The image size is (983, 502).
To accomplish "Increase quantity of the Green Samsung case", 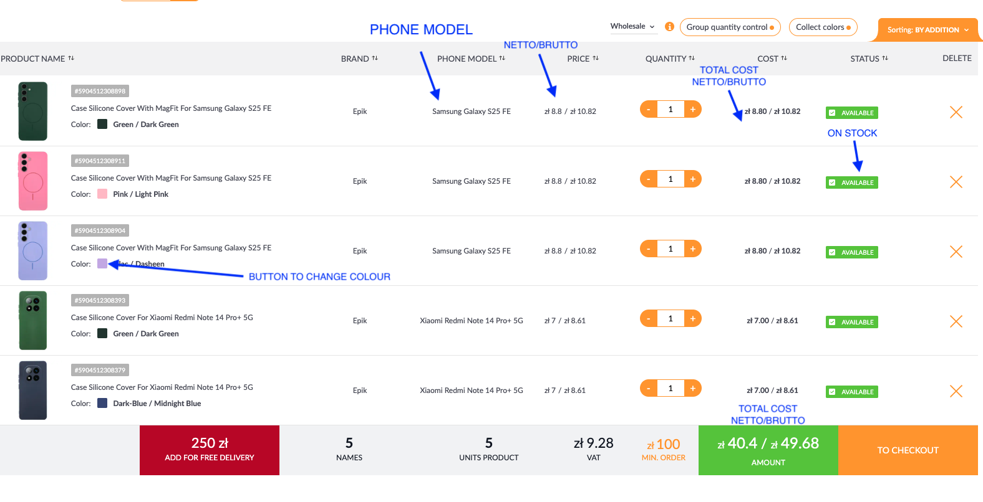I will [x=692, y=110].
